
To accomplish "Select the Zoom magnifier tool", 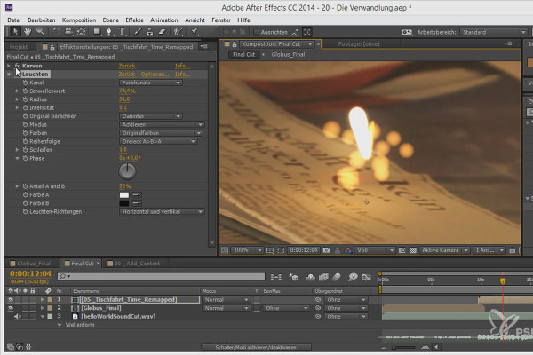I will click(41, 32).
